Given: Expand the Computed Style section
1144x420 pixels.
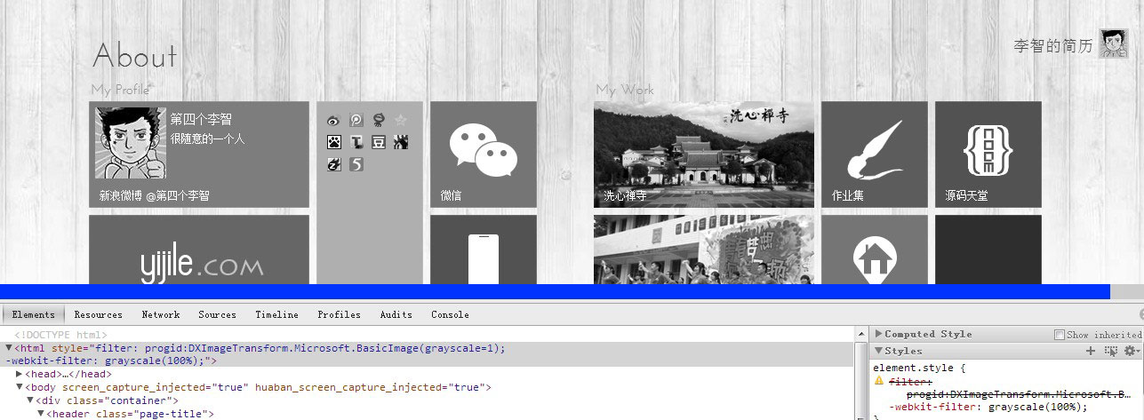Looking at the screenshot, I should tap(879, 334).
